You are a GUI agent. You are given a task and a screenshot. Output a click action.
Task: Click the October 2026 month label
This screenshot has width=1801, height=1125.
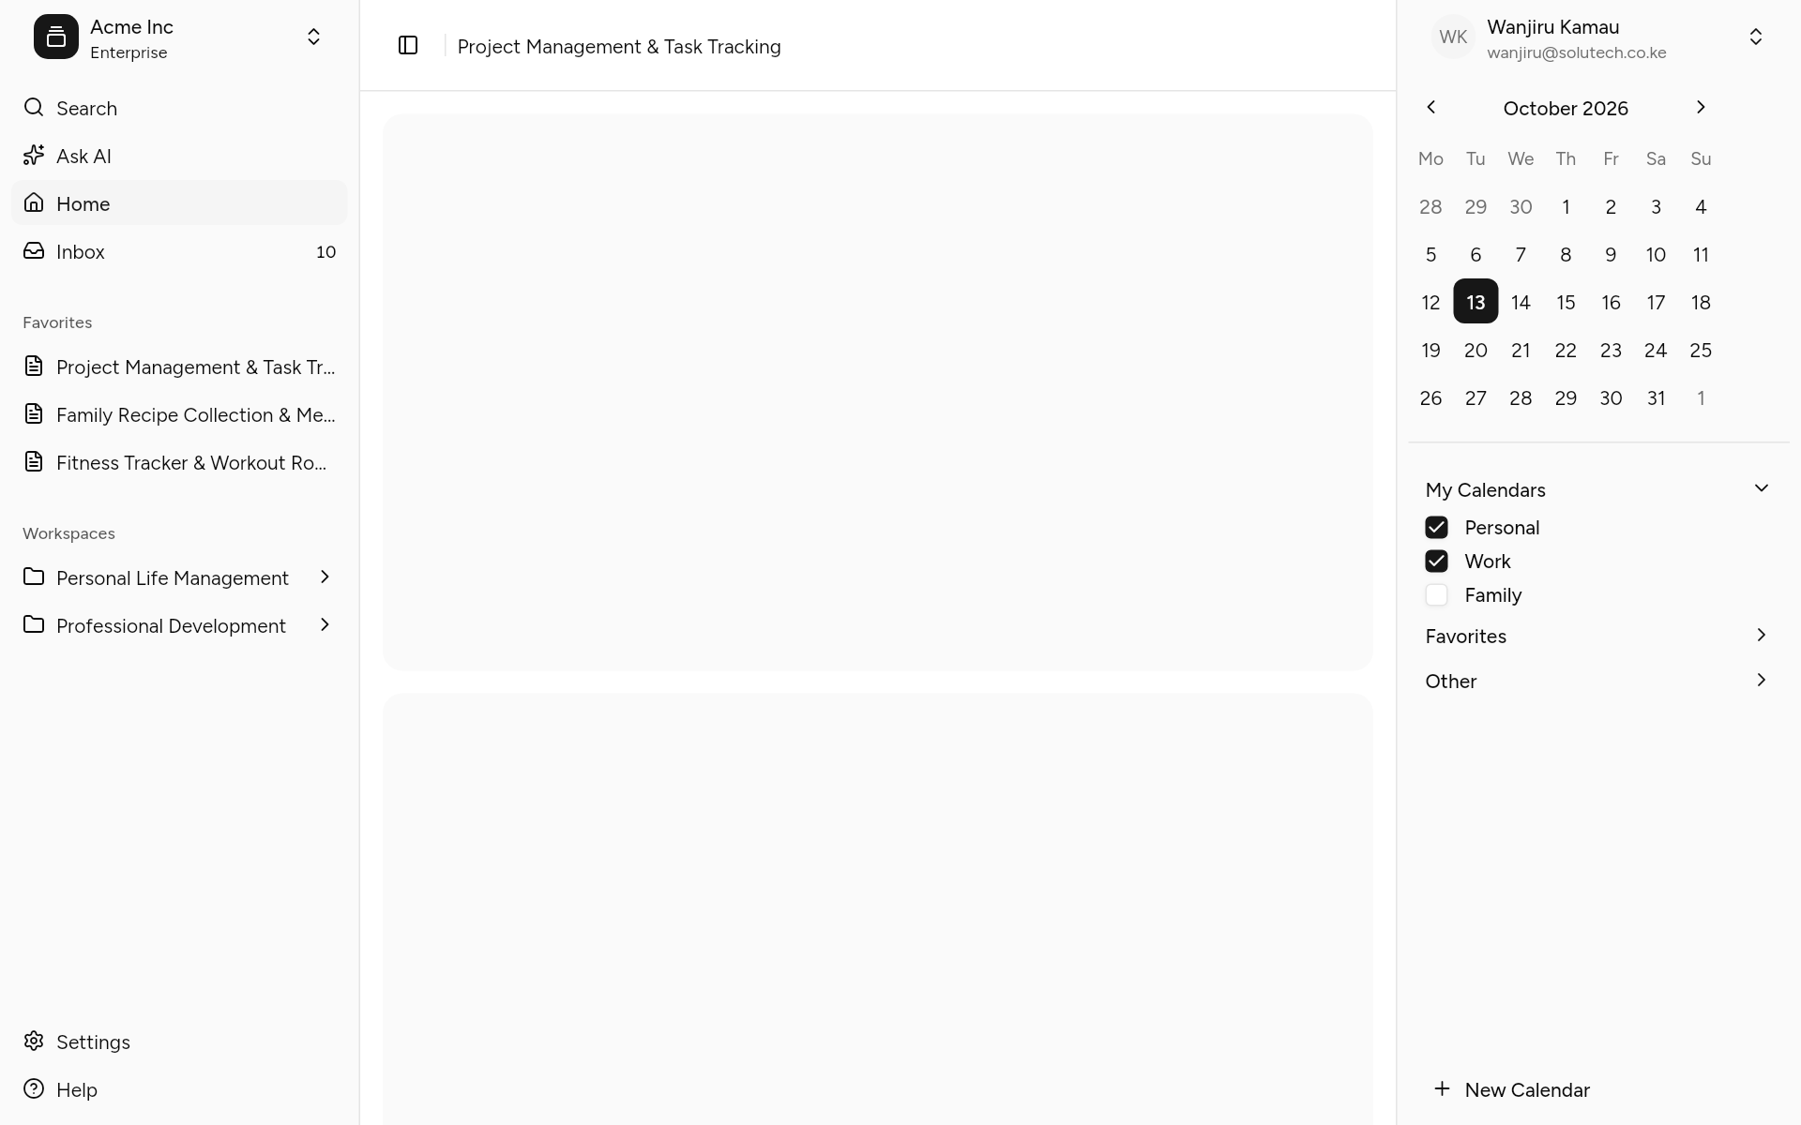click(x=1566, y=108)
